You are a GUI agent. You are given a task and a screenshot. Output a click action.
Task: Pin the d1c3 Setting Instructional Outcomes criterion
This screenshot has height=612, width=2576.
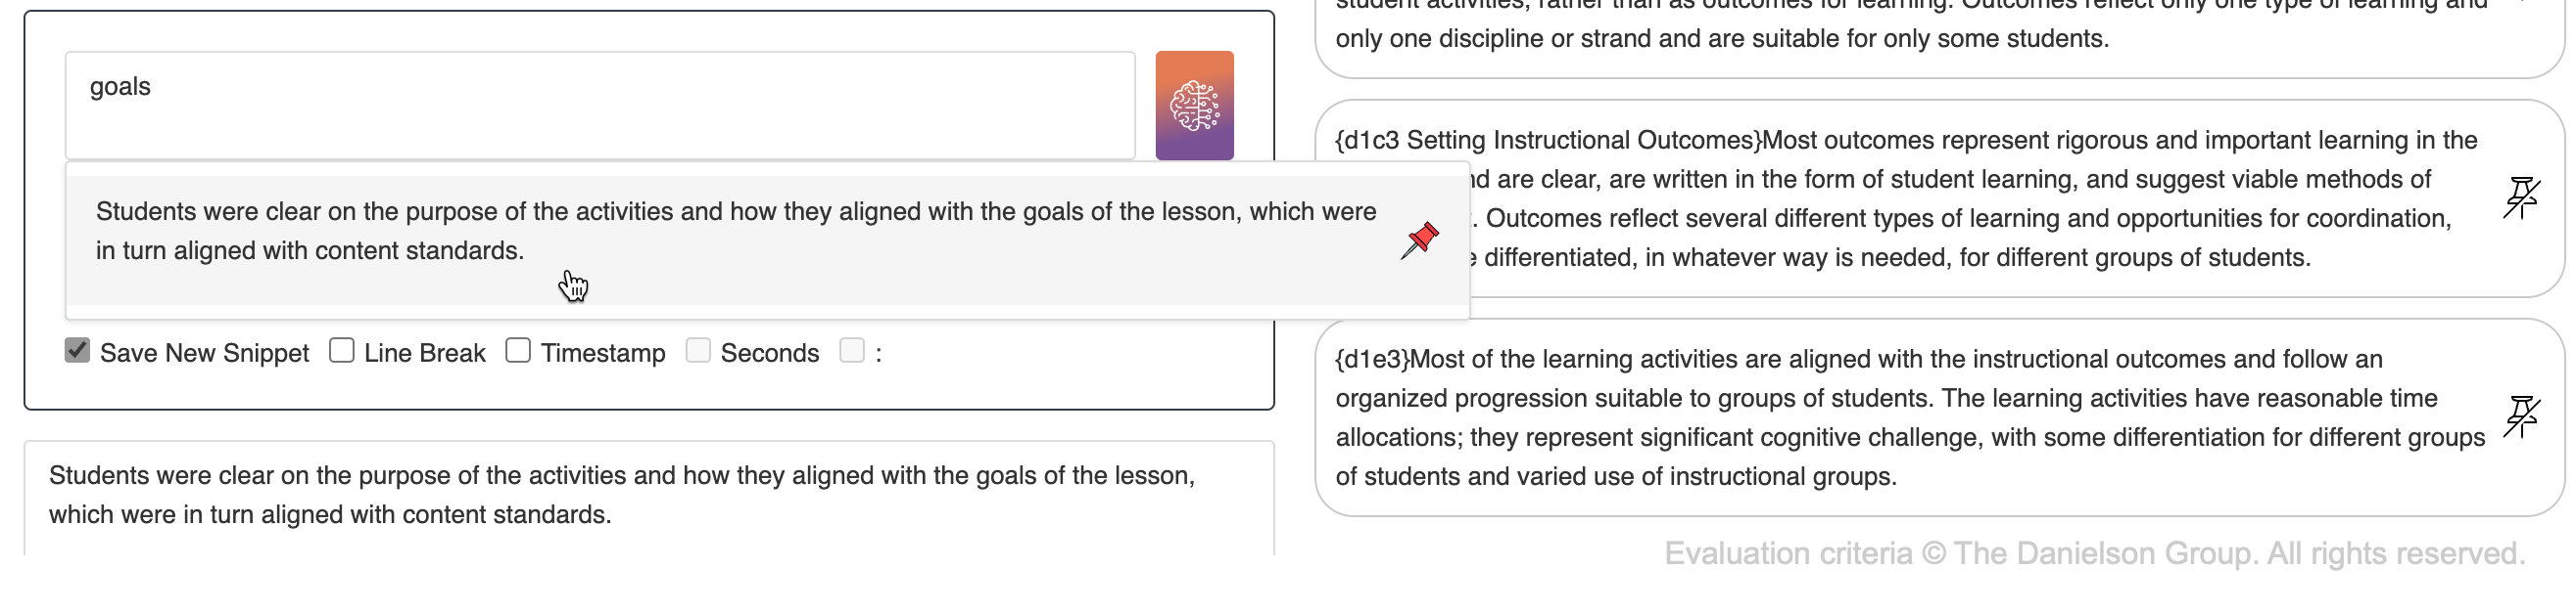click(2522, 197)
